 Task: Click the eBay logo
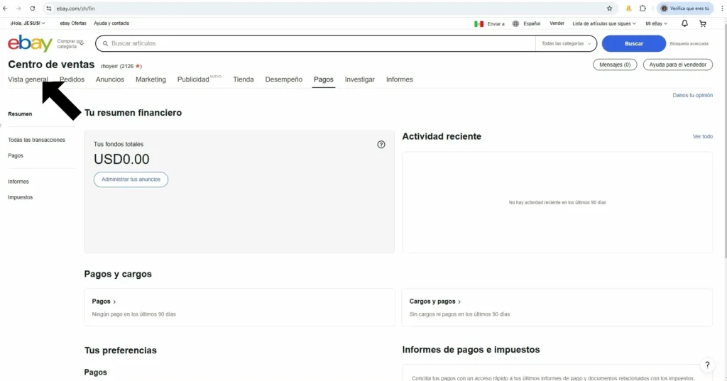pyautogui.click(x=30, y=43)
